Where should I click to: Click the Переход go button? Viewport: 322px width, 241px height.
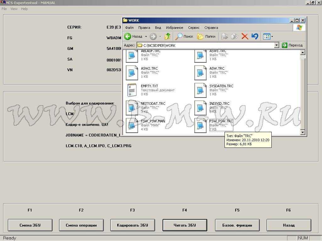292,45
